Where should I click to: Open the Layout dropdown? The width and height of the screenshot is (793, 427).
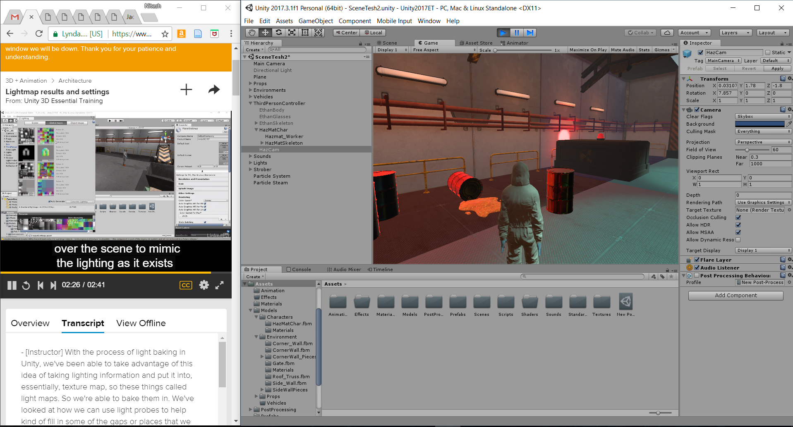773,33
